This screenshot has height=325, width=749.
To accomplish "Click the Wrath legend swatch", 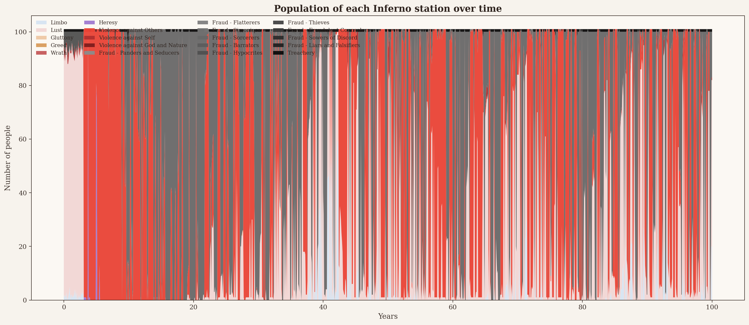I will (41, 53).
